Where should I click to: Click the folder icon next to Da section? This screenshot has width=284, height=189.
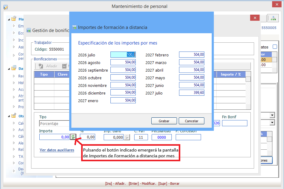[14, 68]
